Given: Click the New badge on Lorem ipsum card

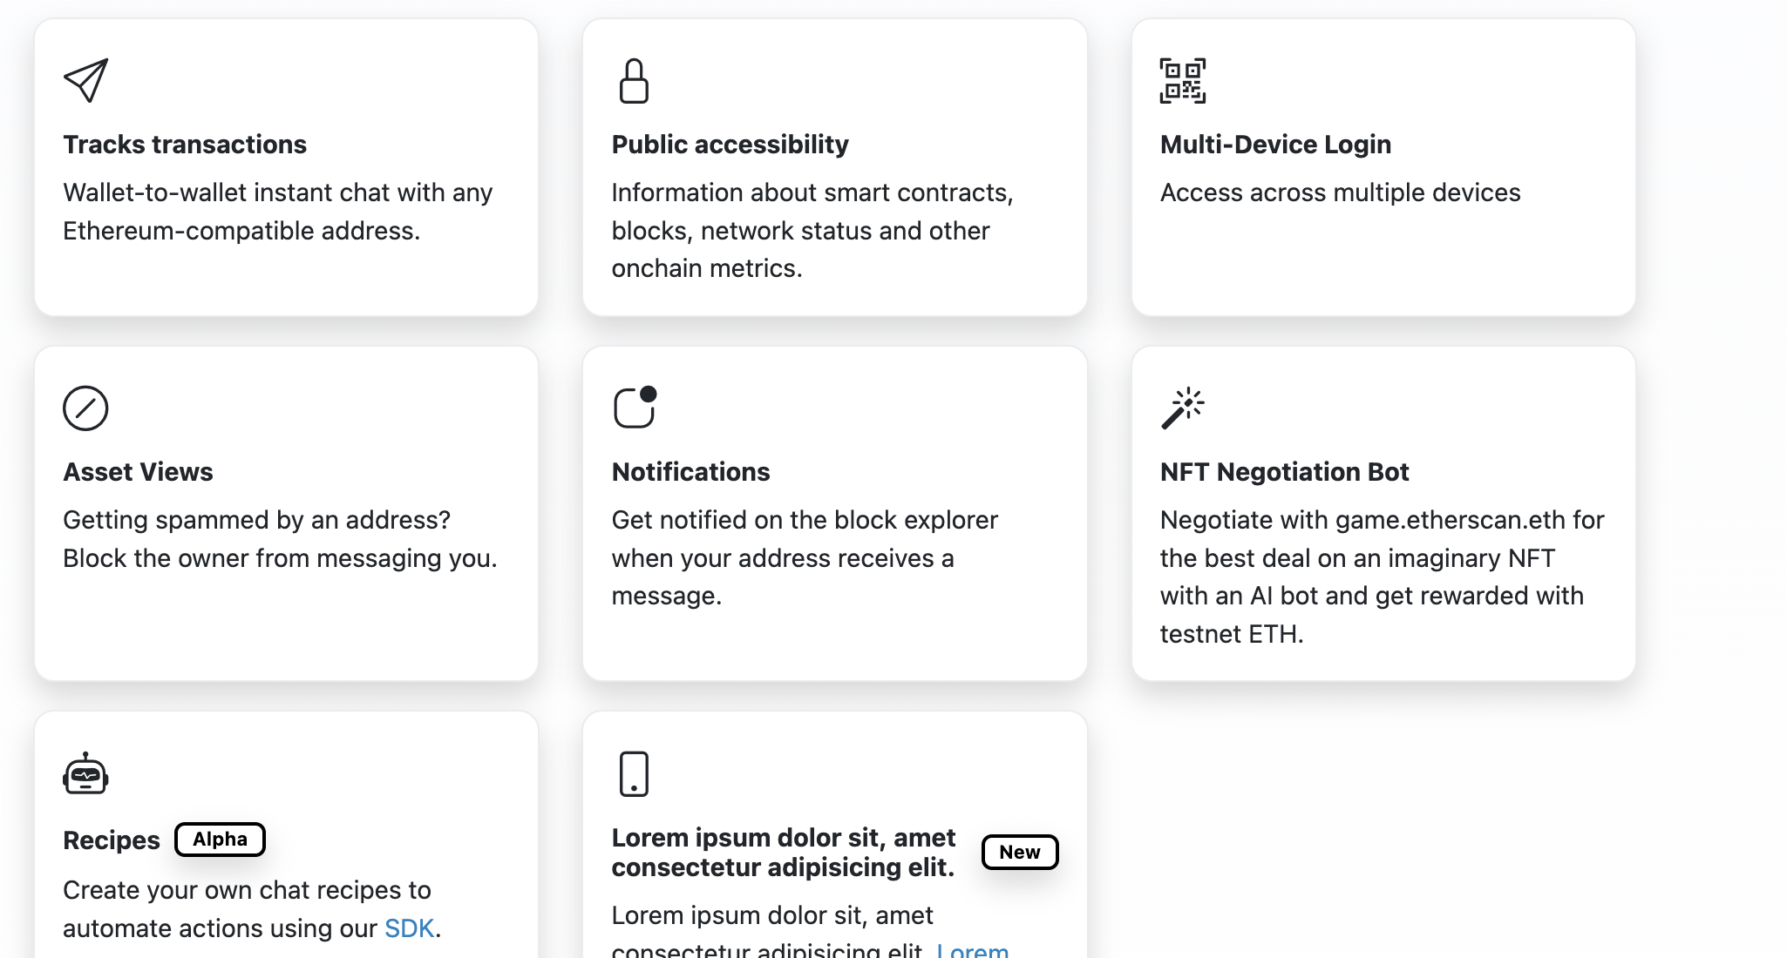Looking at the screenshot, I should (1020, 853).
